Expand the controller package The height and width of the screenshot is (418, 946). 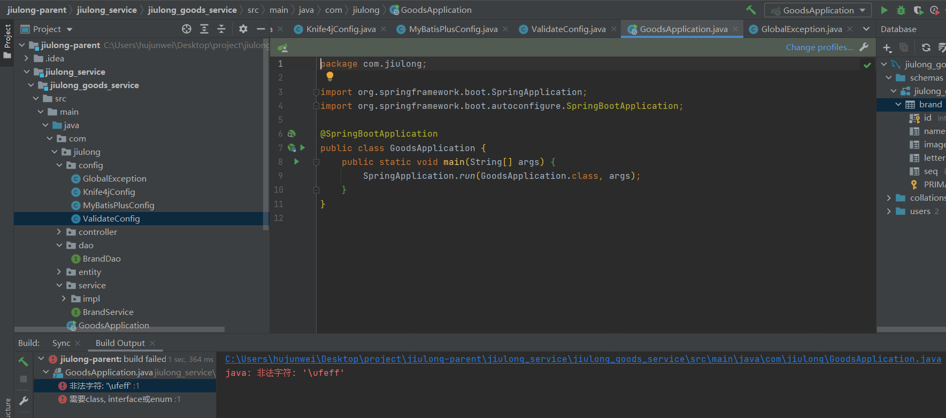coord(59,232)
